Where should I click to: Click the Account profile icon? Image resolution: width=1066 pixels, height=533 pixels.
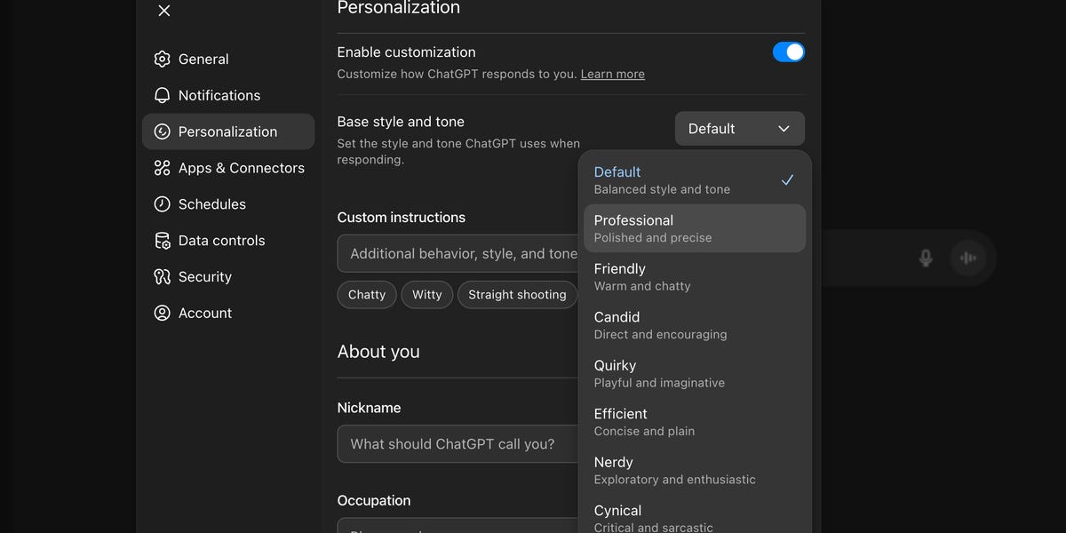(x=162, y=314)
